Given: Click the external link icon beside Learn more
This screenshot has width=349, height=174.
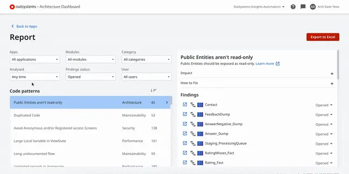Looking at the screenshot, I should tap(277, 64).
